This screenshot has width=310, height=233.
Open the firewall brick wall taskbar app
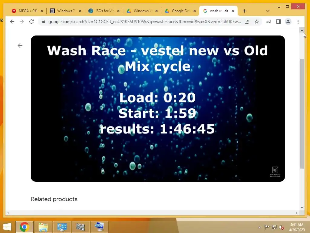click(x=81, y=227)
